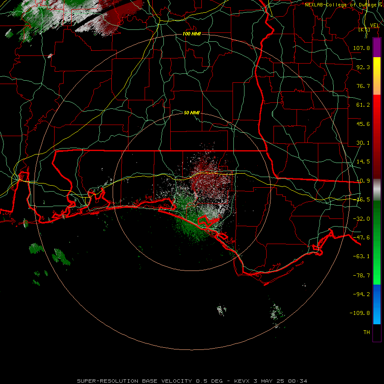Click the Super-Resolution Base Velocity caption
The height and width of the screenshot is (384, 384).
click(x=192, y=381)
